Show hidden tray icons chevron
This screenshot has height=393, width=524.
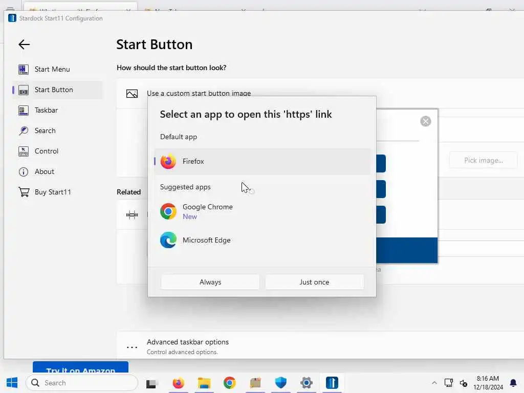coord(434,383)
